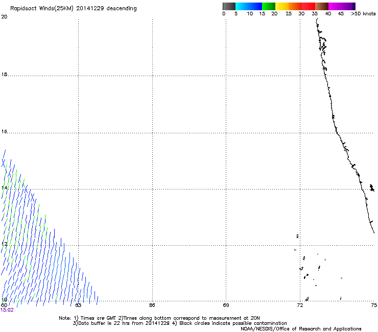378x332 pixels.
Task: Click the legend scale number 40
Action: pyautogui.click(x=328, y=14)
